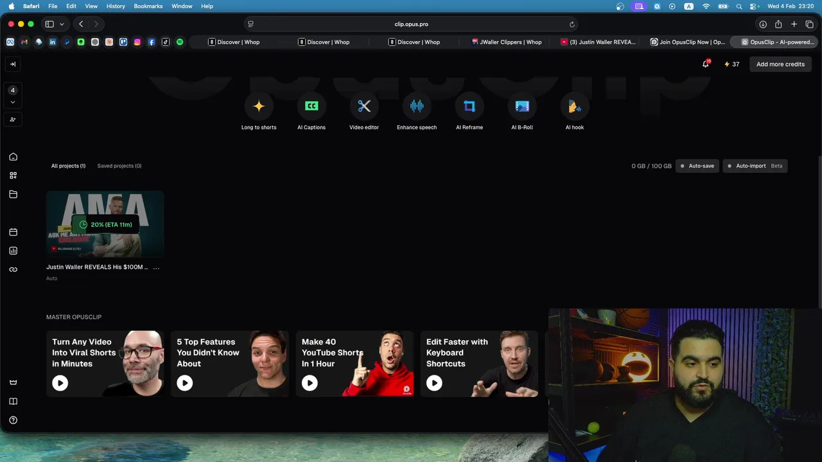Open the AI Captions tool

coord(311,107)
